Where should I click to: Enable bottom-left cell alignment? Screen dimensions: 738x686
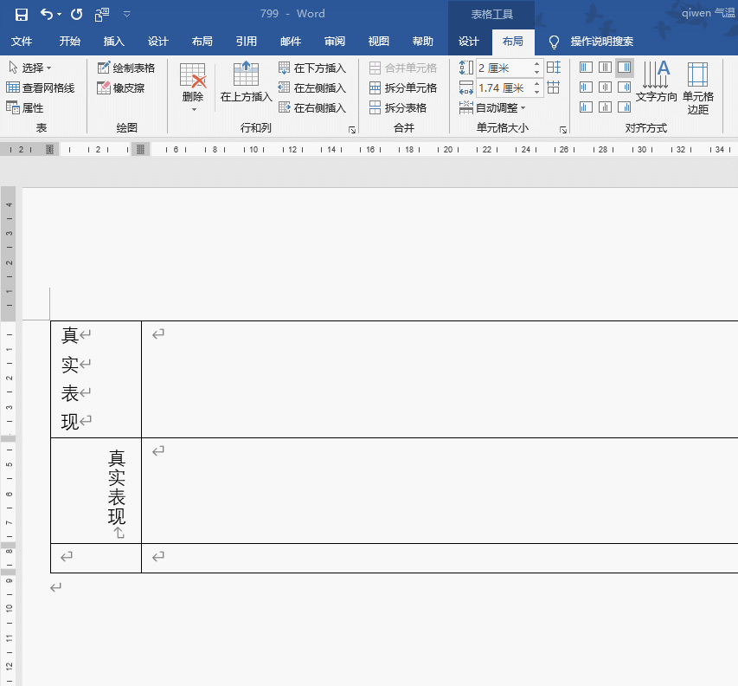(x=587, y=107)
